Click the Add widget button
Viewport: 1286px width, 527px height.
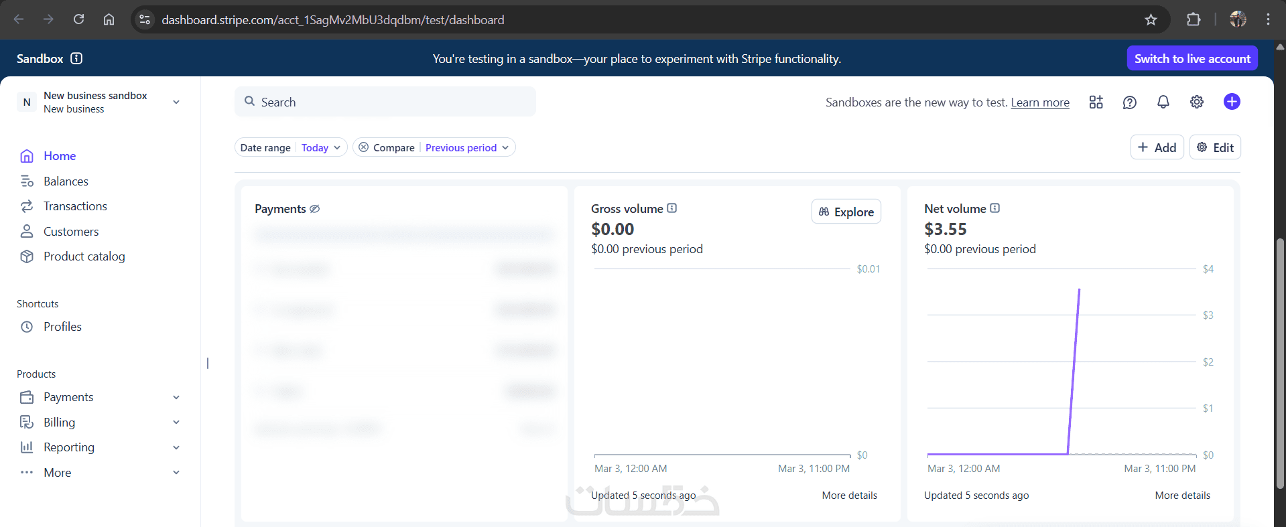pos(1157,147)
